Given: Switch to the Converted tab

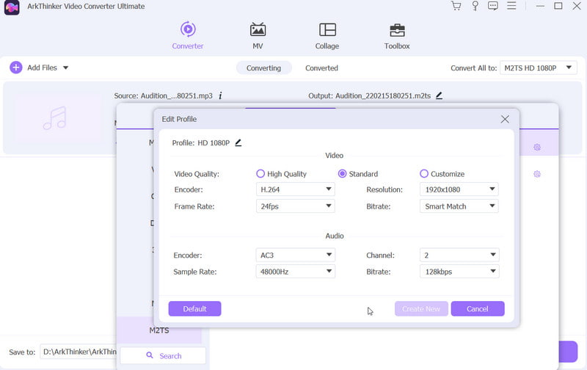Looking at the screenshot, I should tap(321, 68).
